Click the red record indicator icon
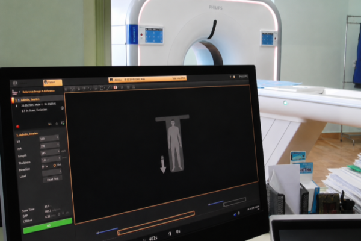Image resolution: width=361 pixels, height=241 pixels. (x=17, y=127)
